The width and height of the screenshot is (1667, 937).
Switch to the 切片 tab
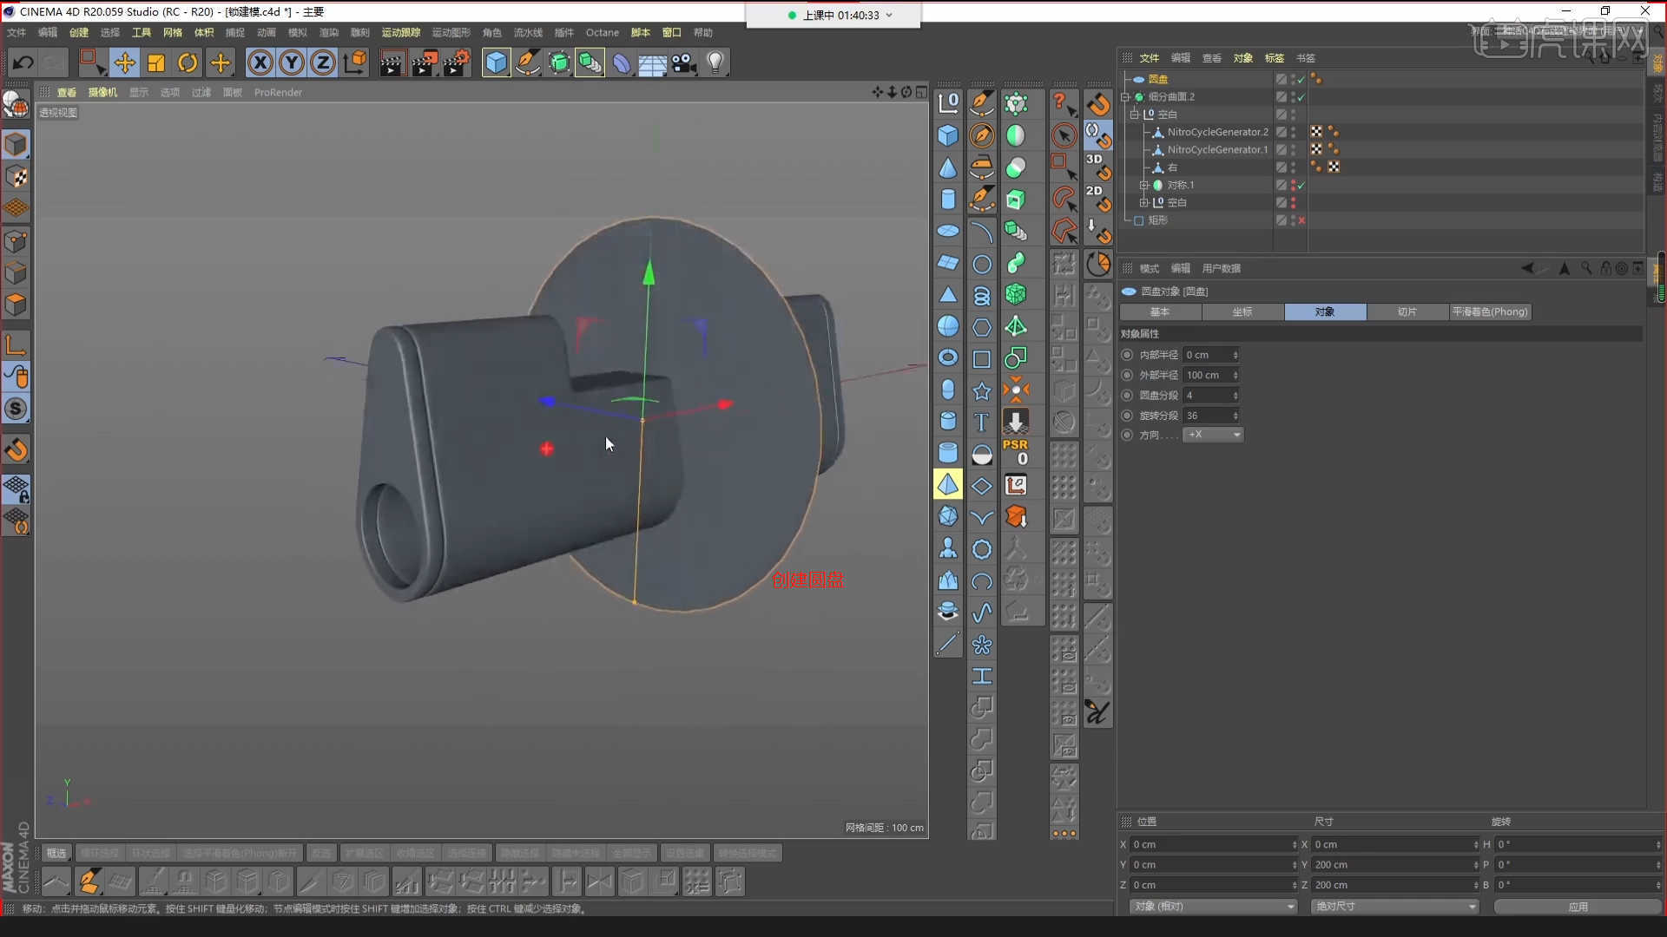(1407, 312)
